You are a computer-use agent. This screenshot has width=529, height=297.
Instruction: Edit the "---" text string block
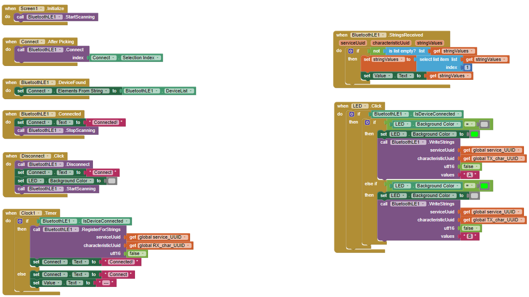tap(106, 283)
